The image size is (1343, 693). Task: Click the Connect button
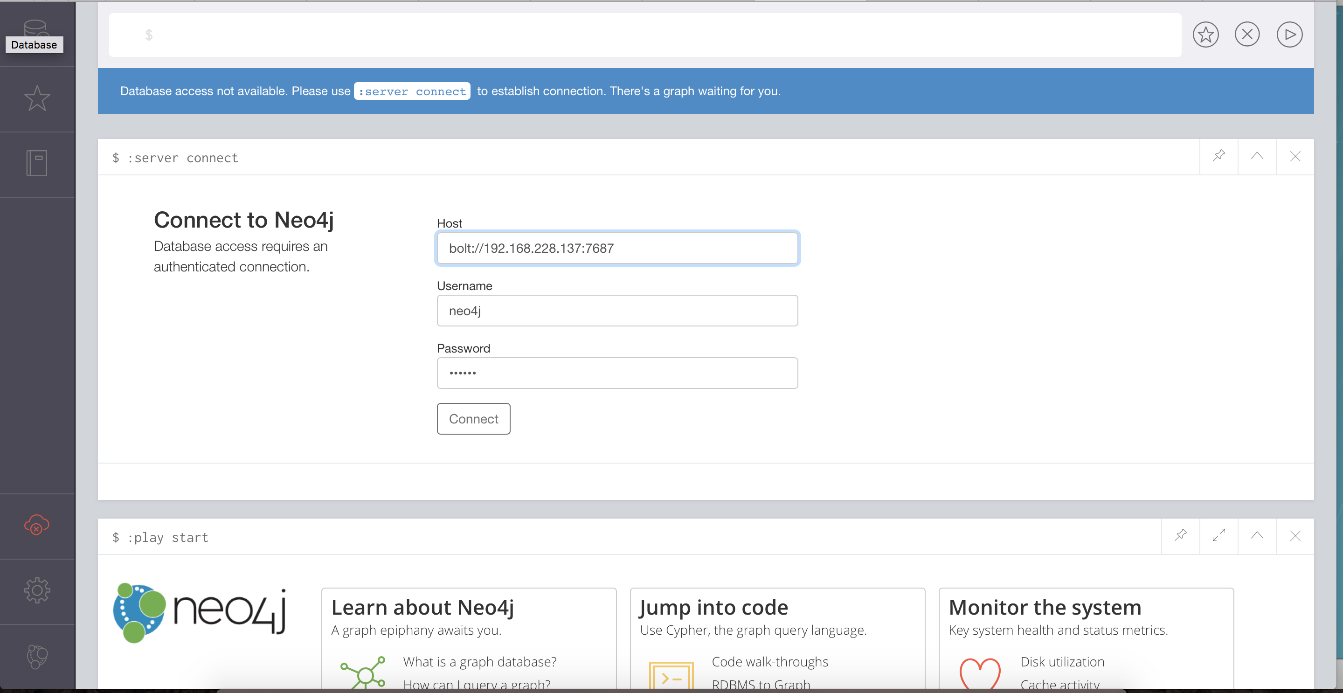[x=473, y=419]
